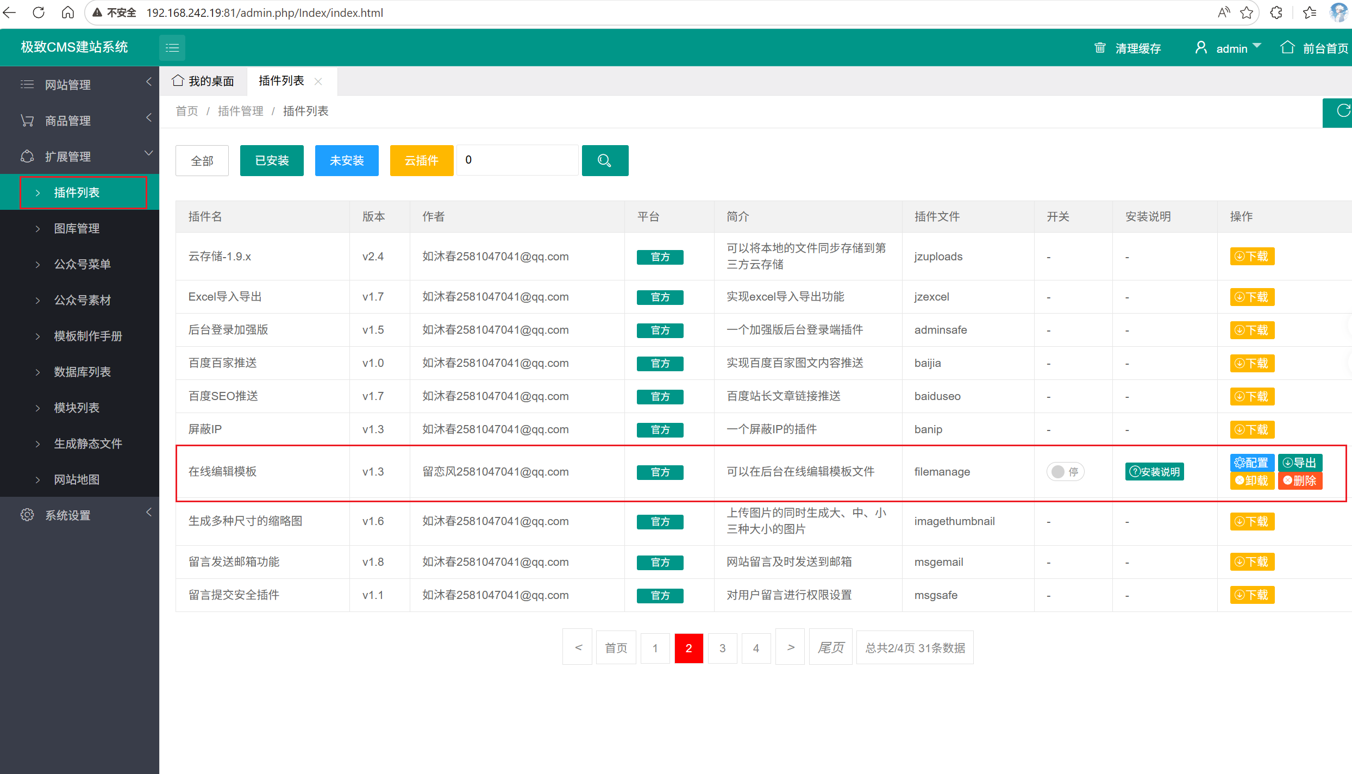Click the hamburger menu collapse icon

click(172, 48)
